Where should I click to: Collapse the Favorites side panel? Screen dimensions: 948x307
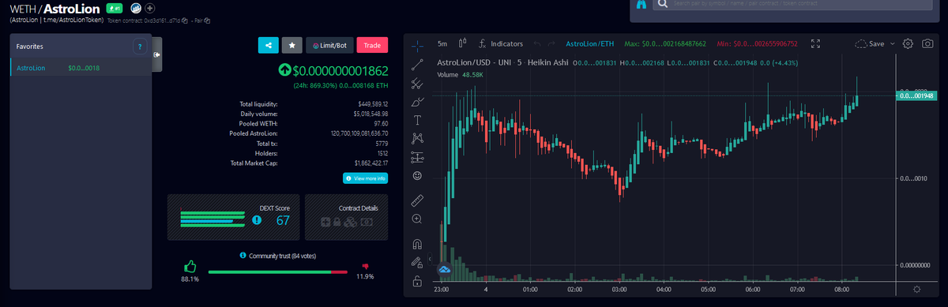(157, 54)
